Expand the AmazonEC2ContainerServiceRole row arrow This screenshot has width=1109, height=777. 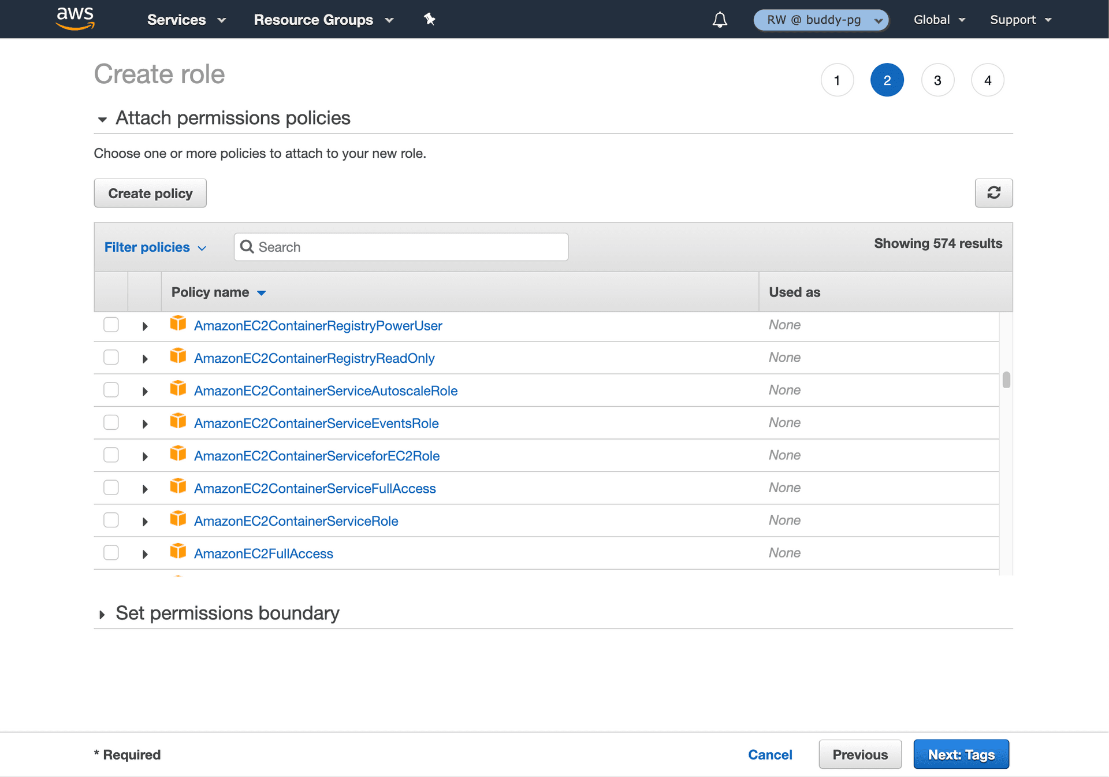[145, 522]
